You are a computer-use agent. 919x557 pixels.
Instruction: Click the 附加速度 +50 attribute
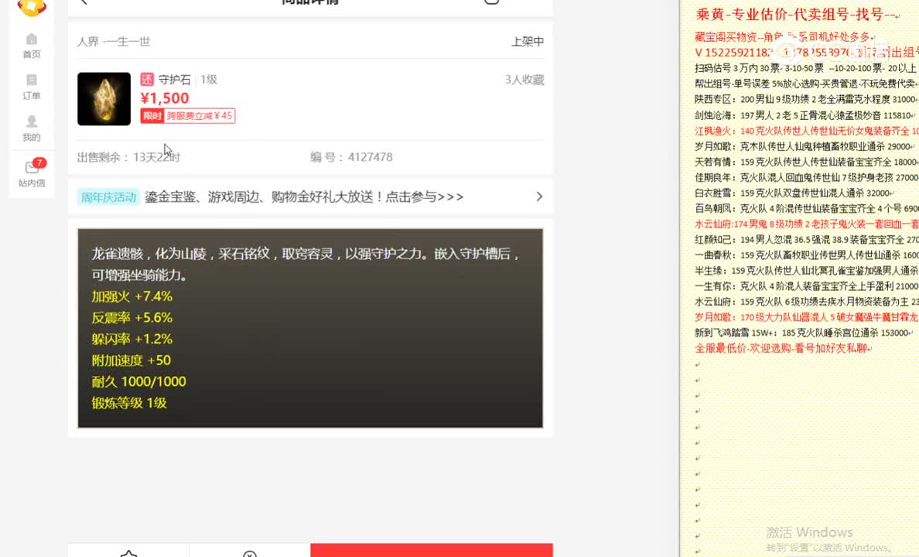tap(132, 360)
